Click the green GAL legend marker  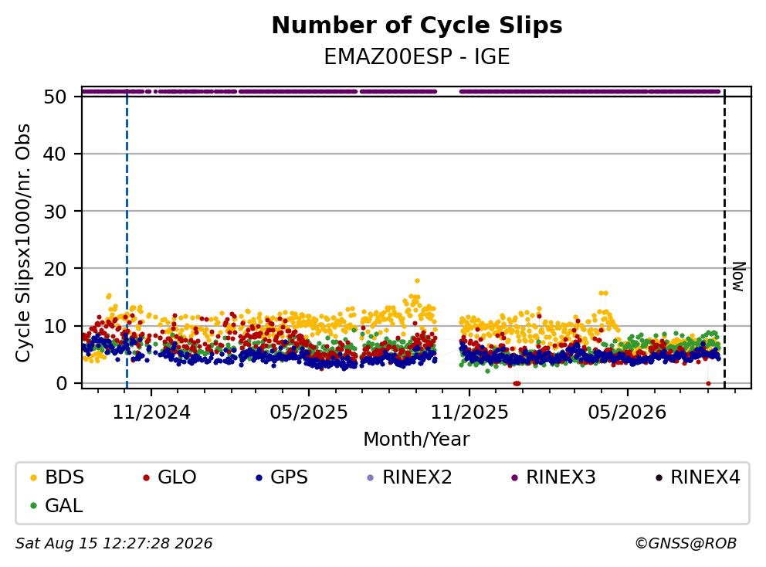(x=33, y=506)
